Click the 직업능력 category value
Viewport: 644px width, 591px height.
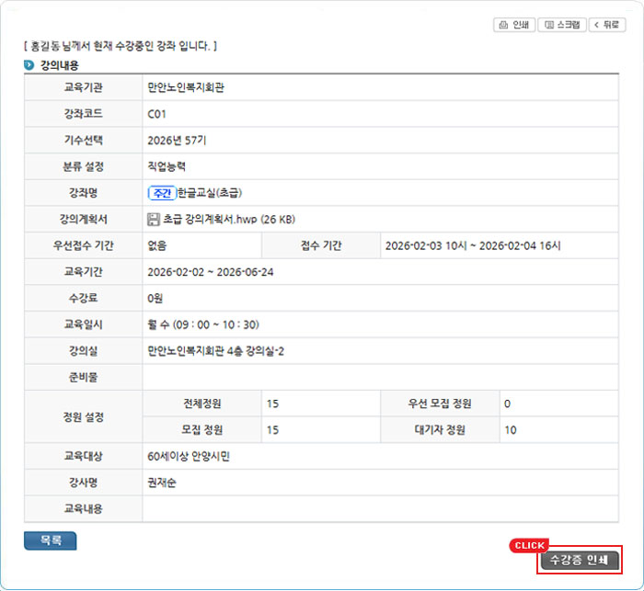click(x=167, y=166)
